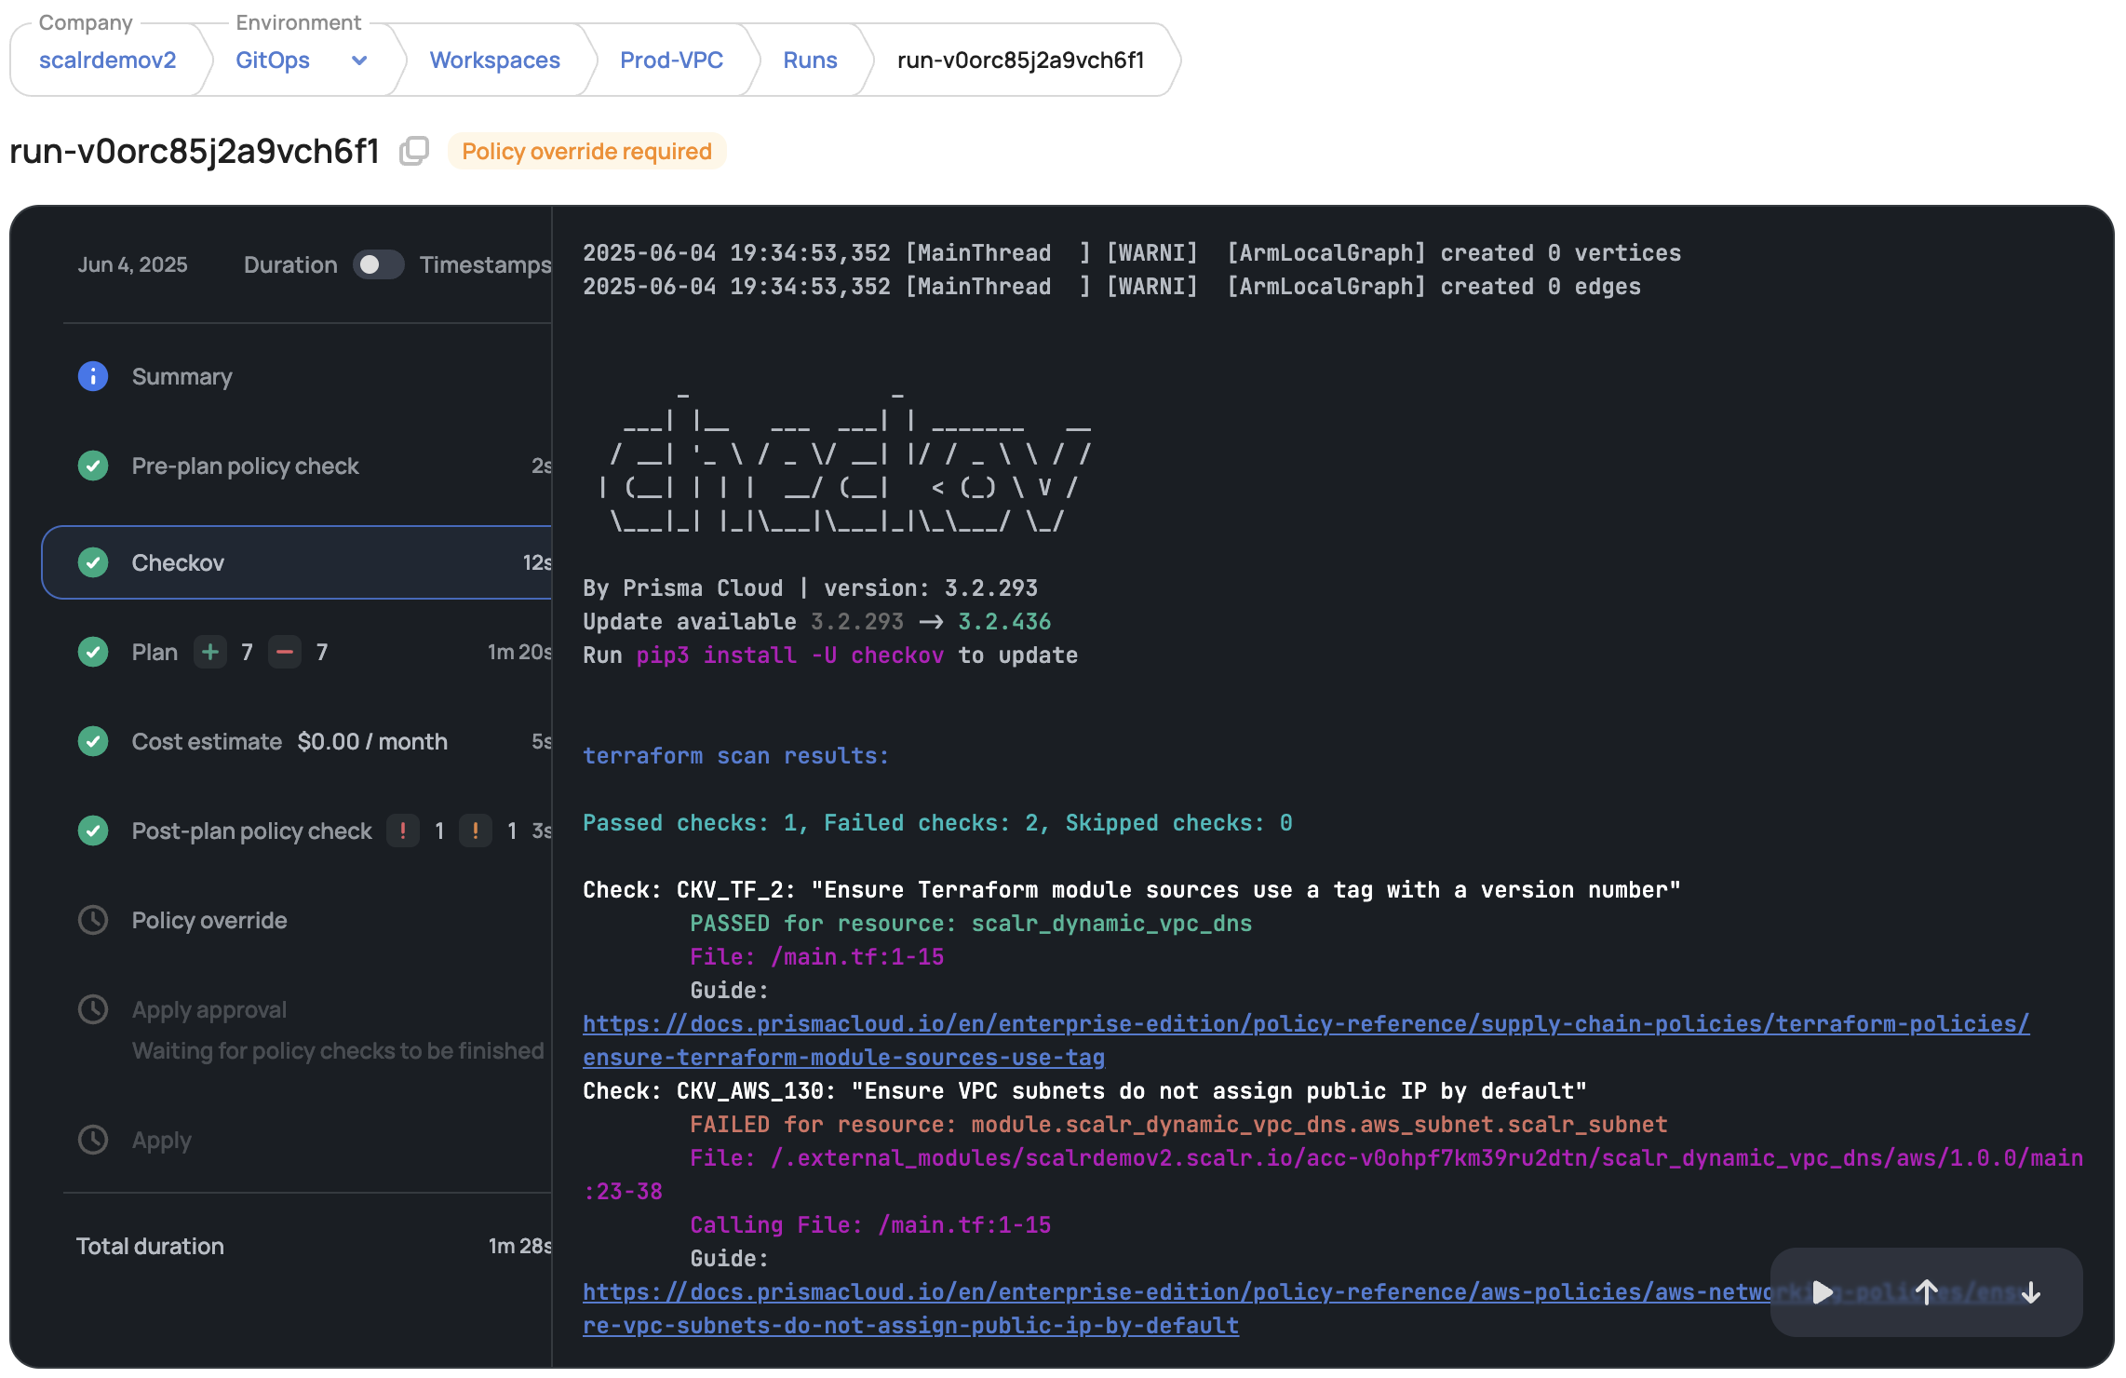Select the Checkov step

298,562
